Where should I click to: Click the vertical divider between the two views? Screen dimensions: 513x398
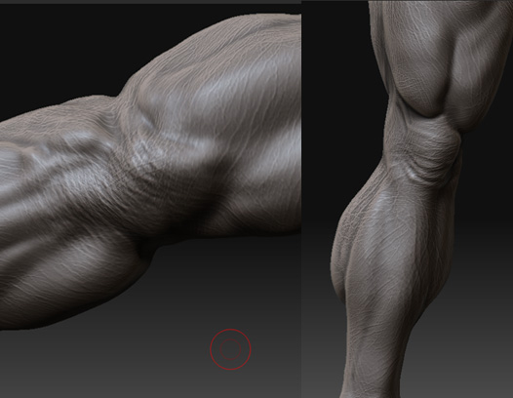click(301, 200)
